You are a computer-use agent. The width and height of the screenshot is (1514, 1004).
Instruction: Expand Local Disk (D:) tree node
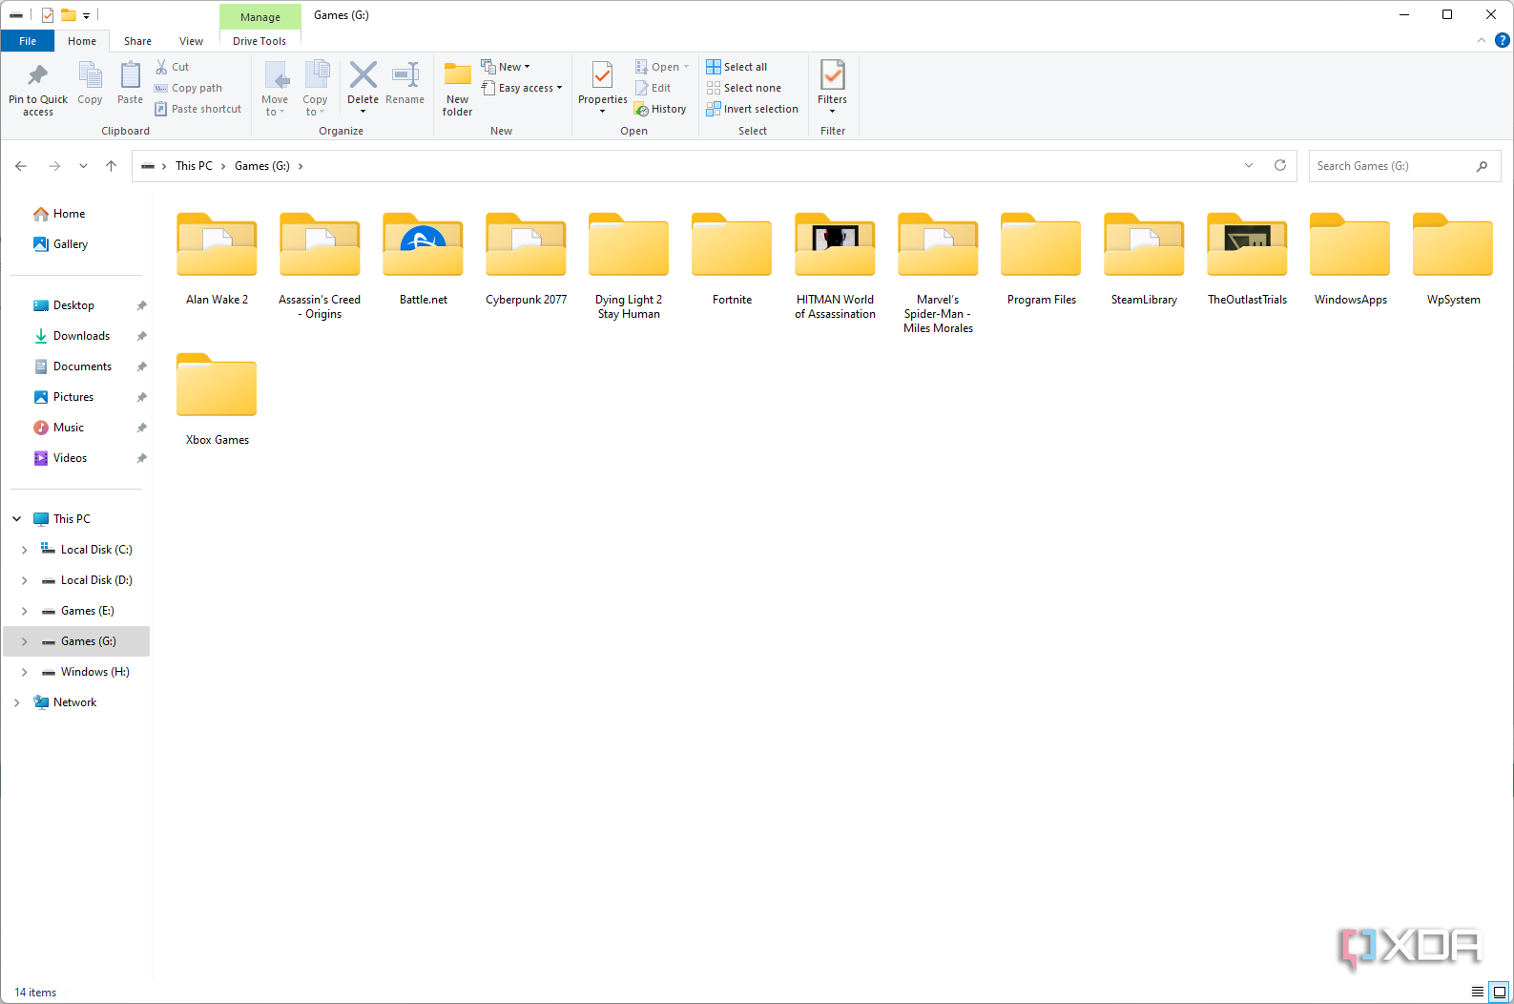point(25,580)
